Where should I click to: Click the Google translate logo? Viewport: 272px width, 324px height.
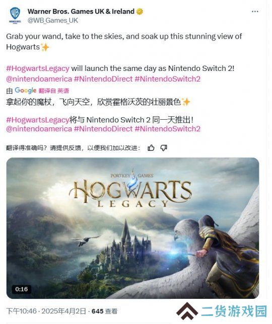pyautogui.click(x=26, y=90)
